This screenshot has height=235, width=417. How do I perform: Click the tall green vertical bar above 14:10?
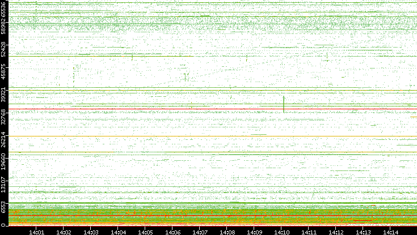(284, 105)
